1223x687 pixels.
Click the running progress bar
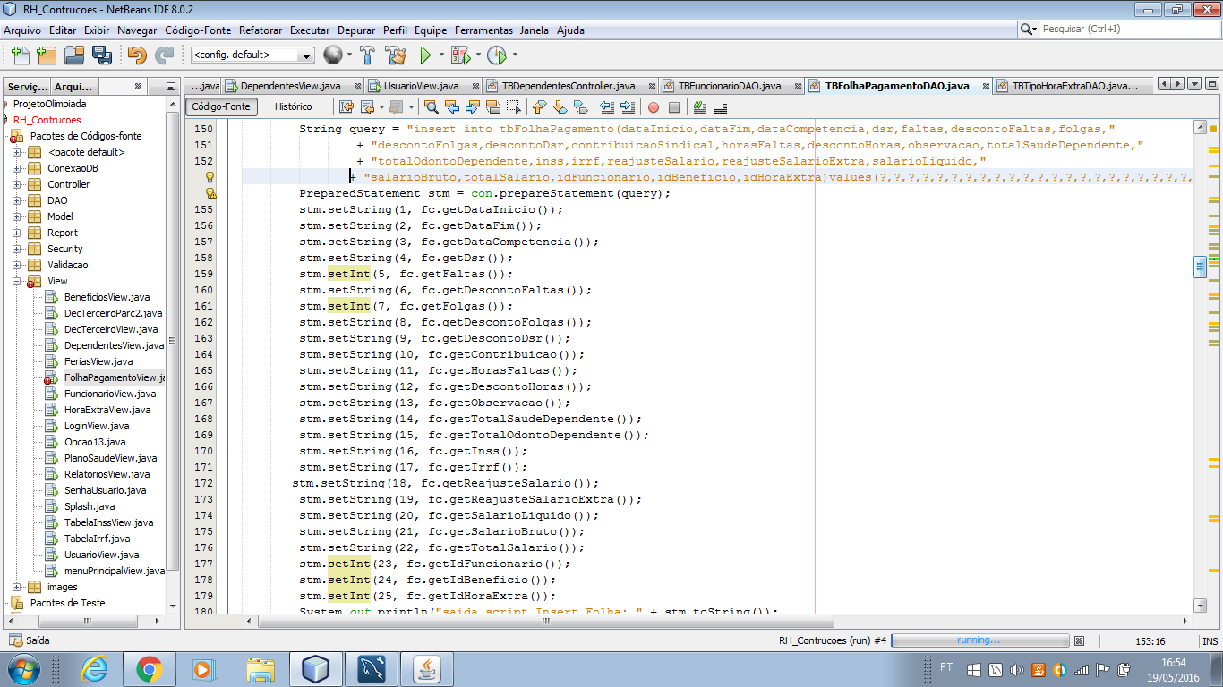click(979, 640)
